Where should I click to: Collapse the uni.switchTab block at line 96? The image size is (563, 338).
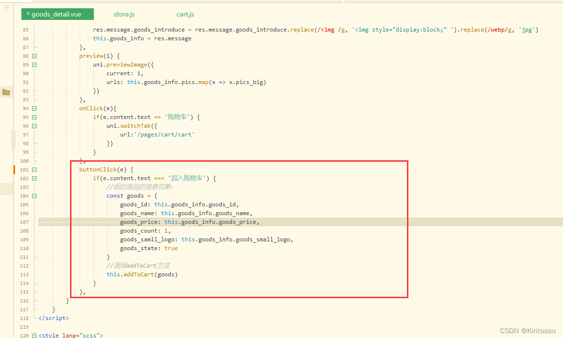pyautogui.click(x=35, y=126)
